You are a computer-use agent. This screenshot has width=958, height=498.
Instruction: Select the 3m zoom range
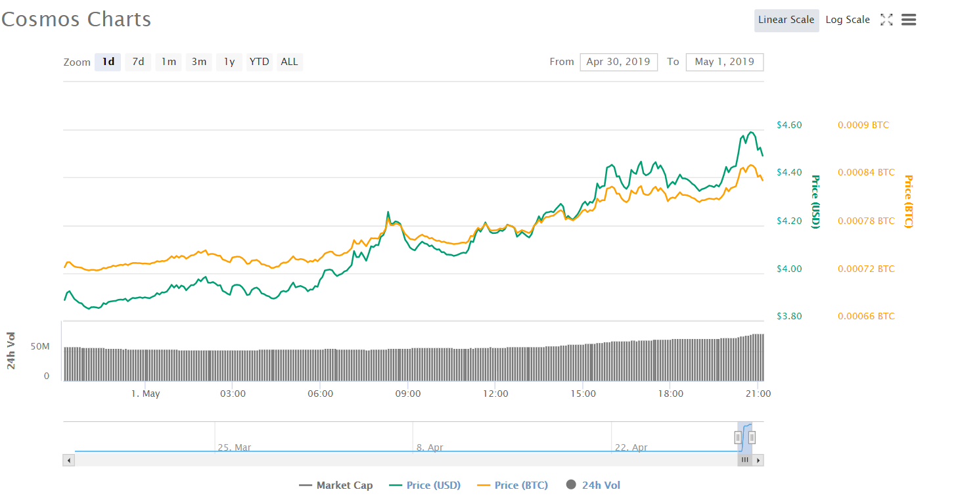tap(199, 62)
